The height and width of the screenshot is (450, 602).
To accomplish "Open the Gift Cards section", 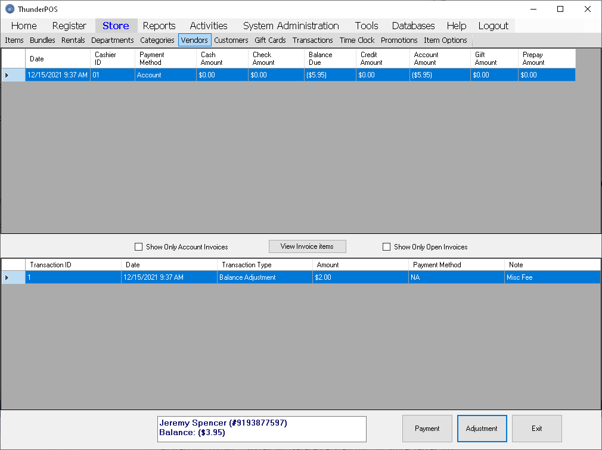I will 270,40.
